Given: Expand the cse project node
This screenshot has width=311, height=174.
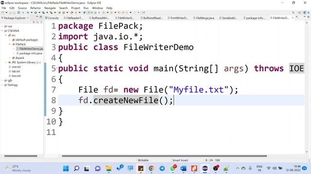Looking at the screenshot, I should tap(2, 26).
